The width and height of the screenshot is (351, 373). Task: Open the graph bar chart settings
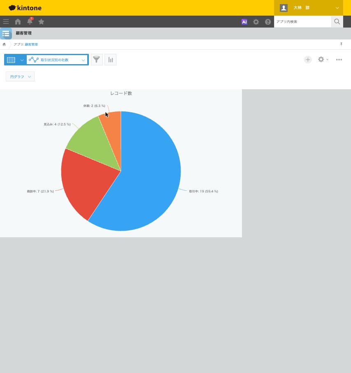tap(110, 60)
